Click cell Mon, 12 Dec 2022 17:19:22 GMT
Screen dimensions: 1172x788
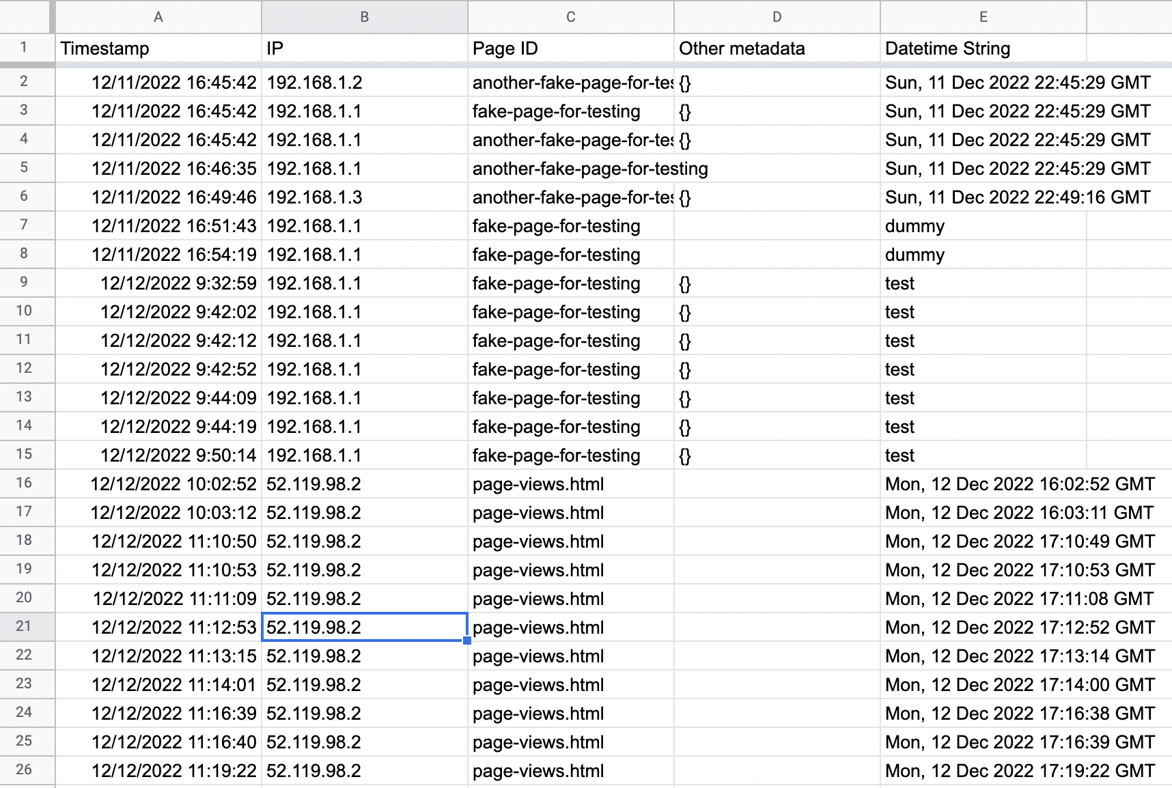pyautogui.click(x=1020, y=771)
